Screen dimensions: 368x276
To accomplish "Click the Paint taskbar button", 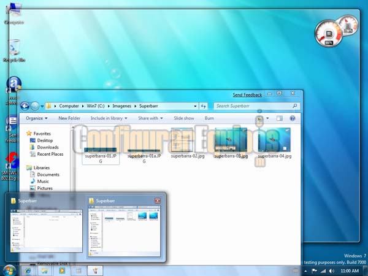I will (x=95, y=270).
